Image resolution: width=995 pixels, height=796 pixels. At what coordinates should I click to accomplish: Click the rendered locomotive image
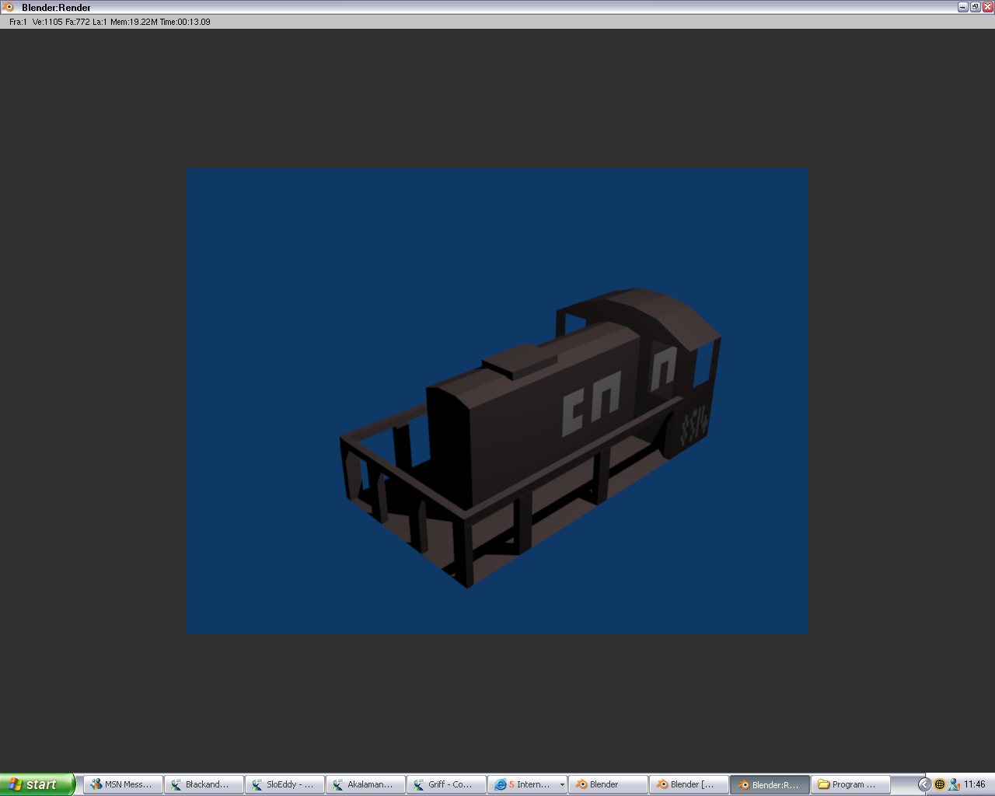[x=497, y=400]
